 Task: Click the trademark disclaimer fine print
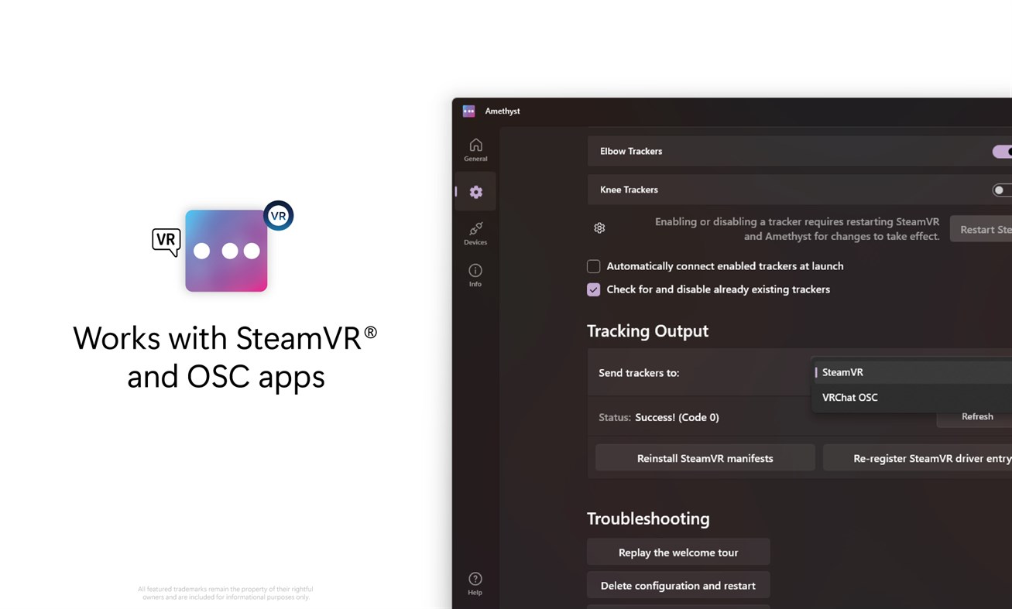point(225,593)
